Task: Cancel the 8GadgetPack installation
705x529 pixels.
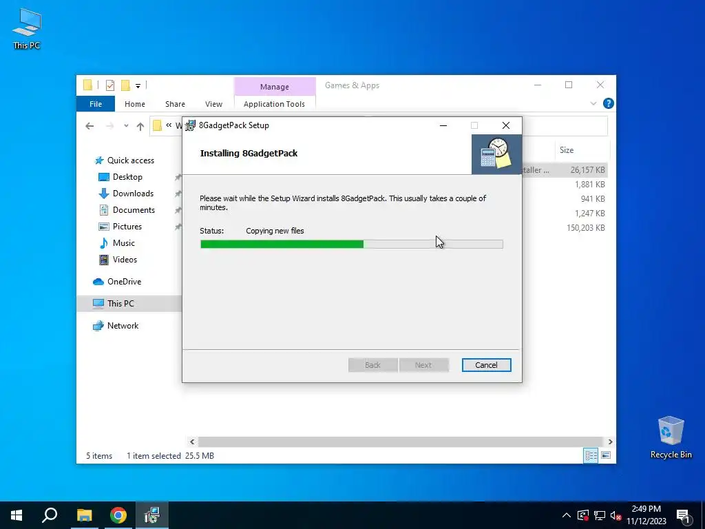Action: (x=486, y=365)
